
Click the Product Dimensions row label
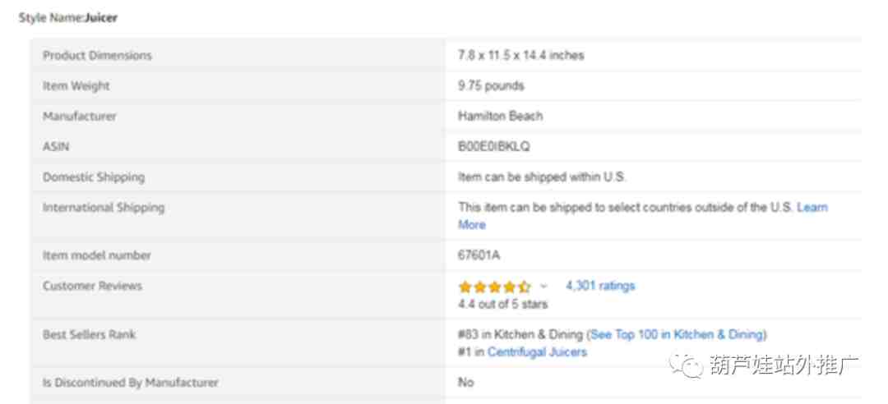point(97,56)
